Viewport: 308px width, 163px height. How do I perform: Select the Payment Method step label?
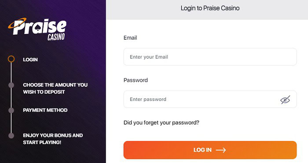click(x=45, y=110)
